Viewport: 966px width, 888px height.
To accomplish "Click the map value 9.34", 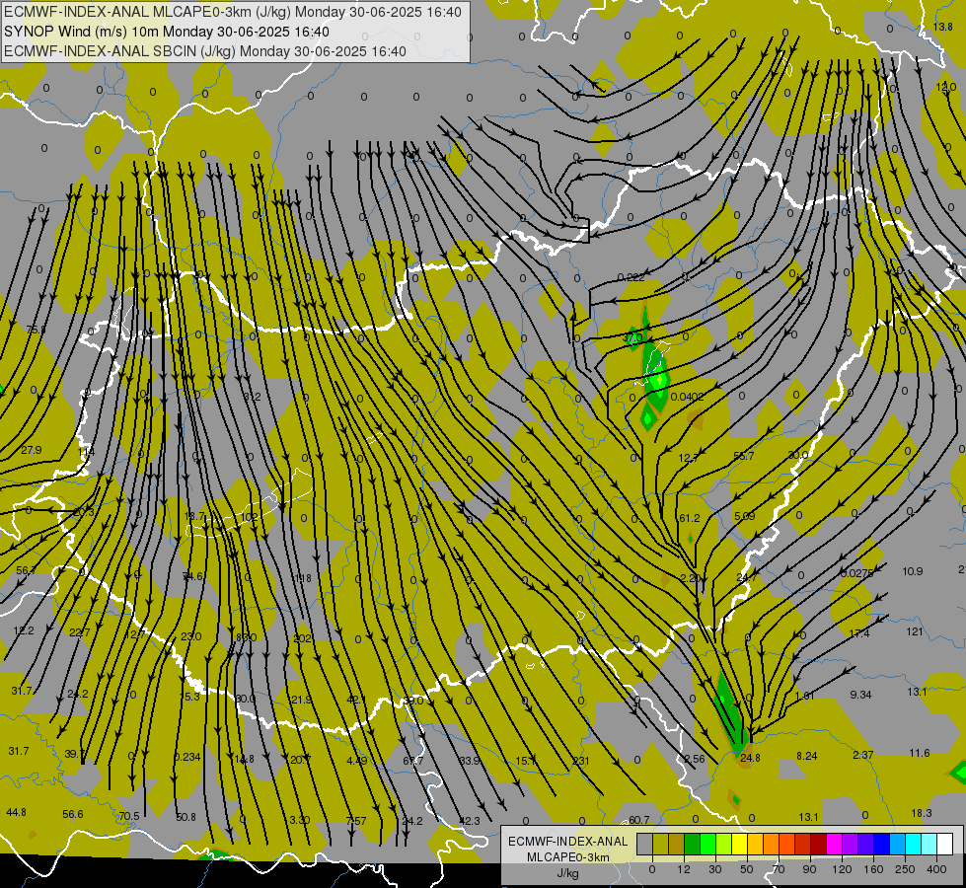I will [x=860, y=695].
